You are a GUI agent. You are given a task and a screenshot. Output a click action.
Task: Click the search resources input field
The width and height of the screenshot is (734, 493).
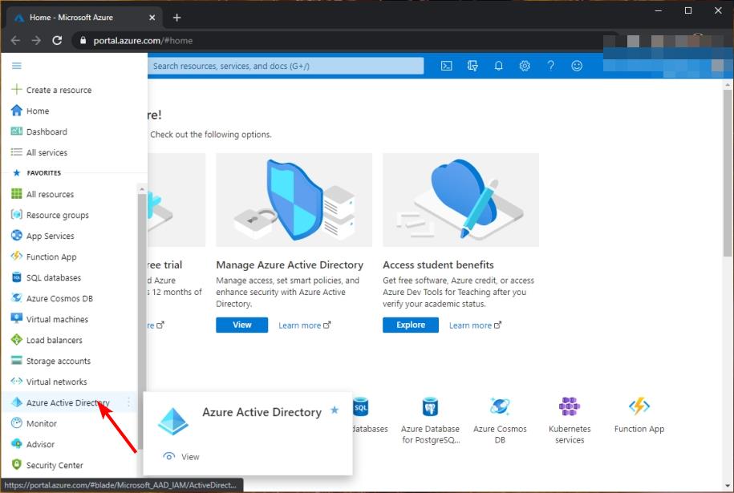click(285, 66)
